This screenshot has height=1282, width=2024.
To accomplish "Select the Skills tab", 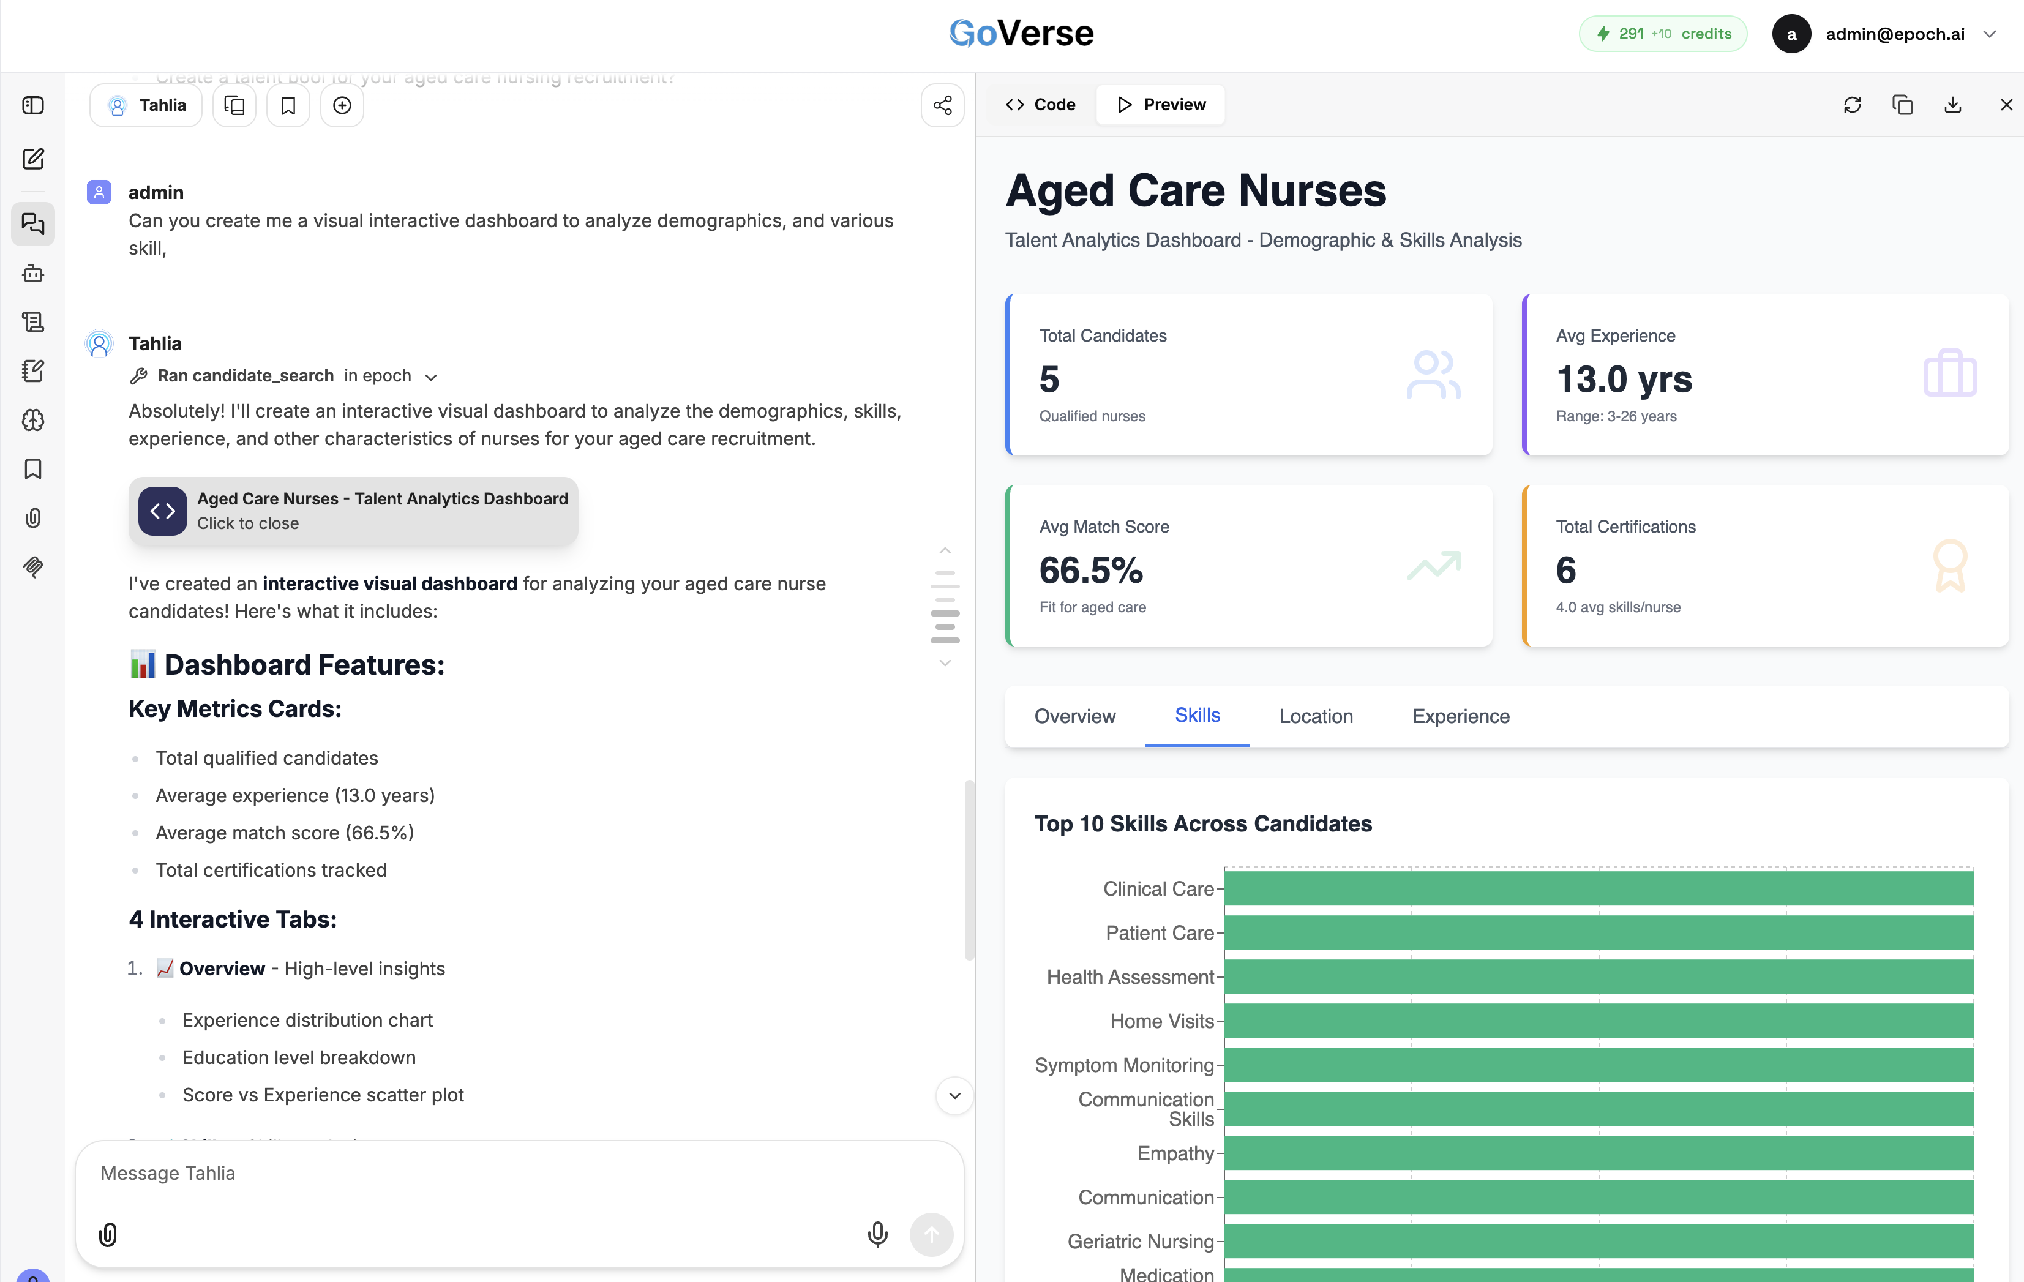I will click(1198, 716).
